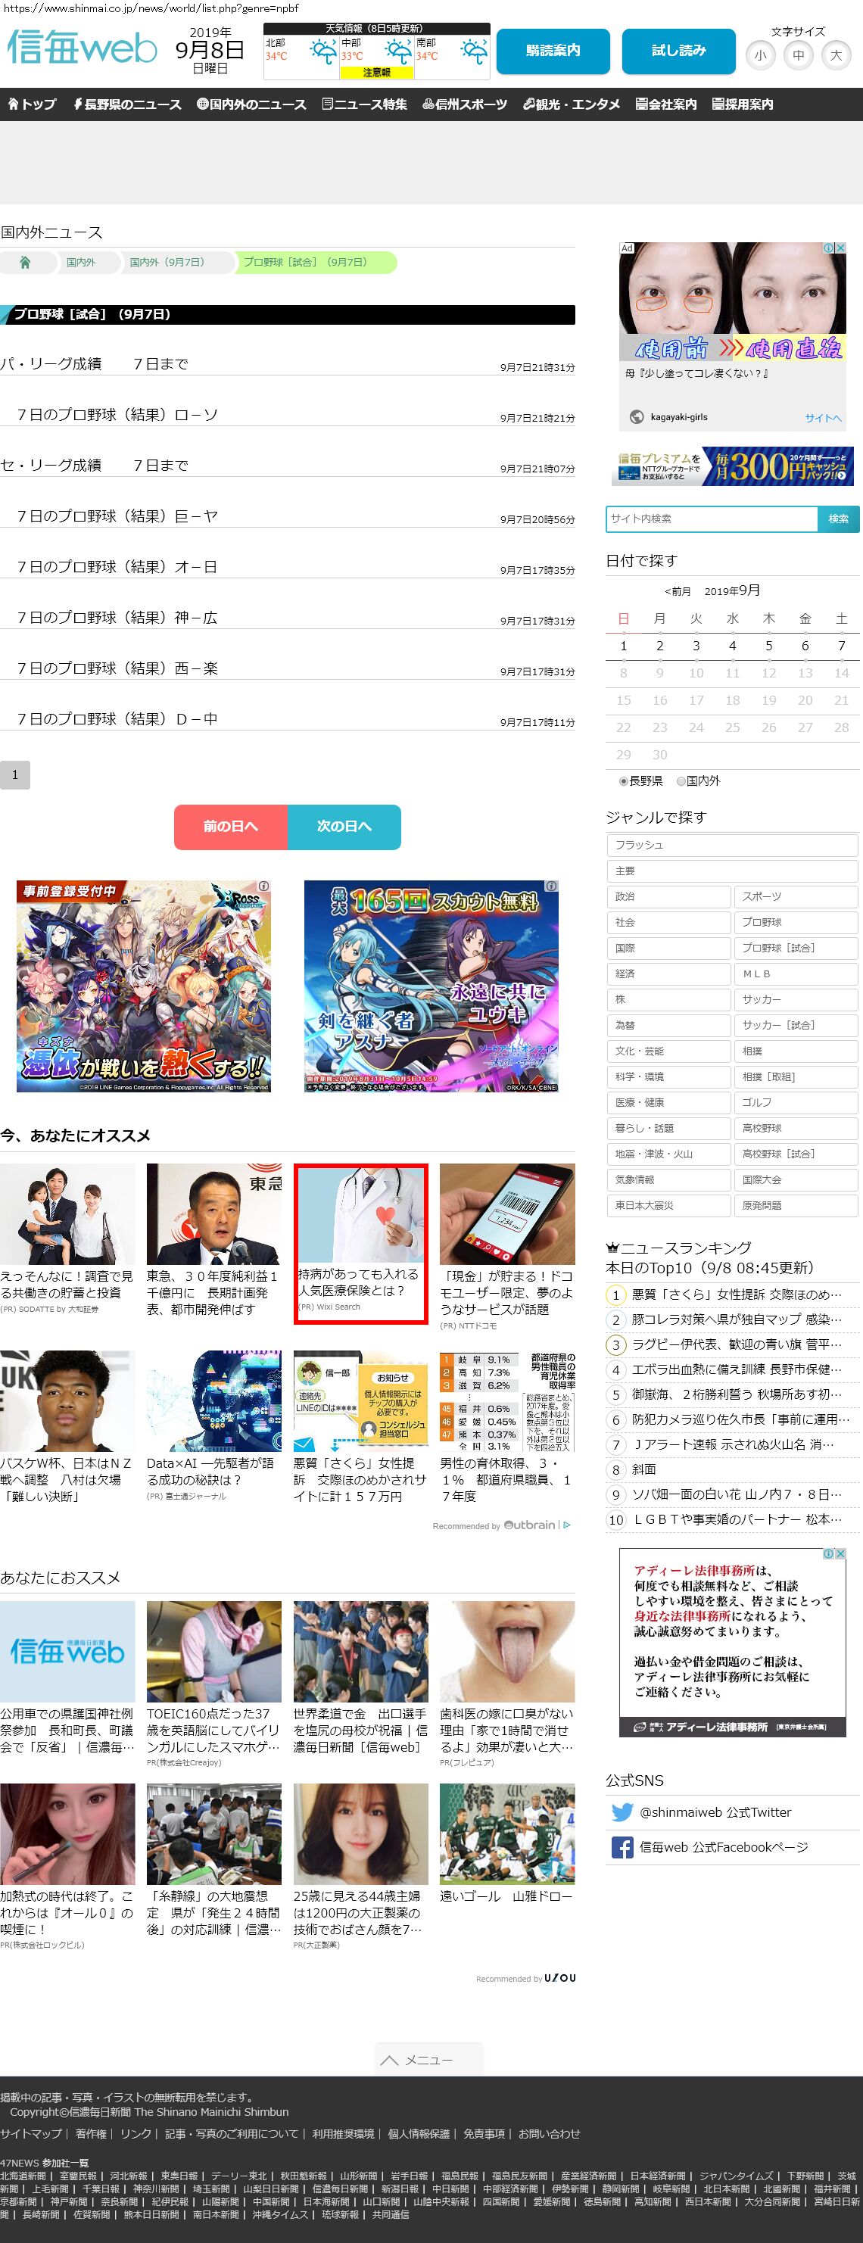Select フラッシュ genre
This screenshot has height=2243, width=863.
732,845
